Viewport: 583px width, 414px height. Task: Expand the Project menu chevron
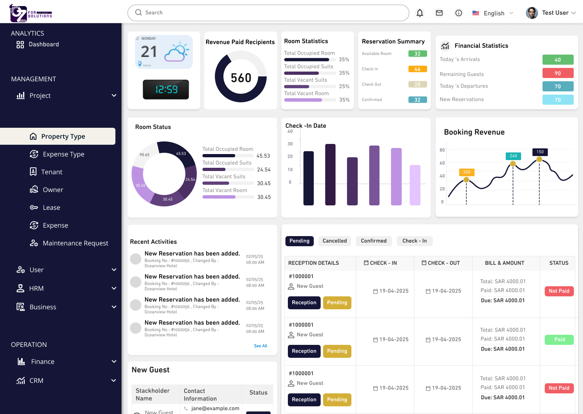point(114,95)
